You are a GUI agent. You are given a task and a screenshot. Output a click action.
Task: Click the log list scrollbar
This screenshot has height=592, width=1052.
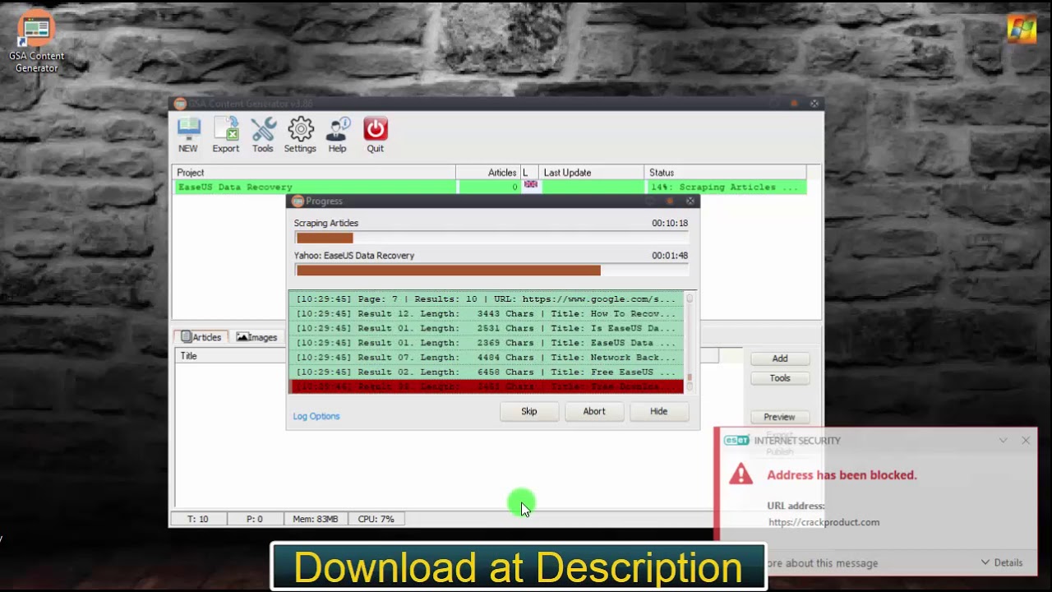(690, 342)
